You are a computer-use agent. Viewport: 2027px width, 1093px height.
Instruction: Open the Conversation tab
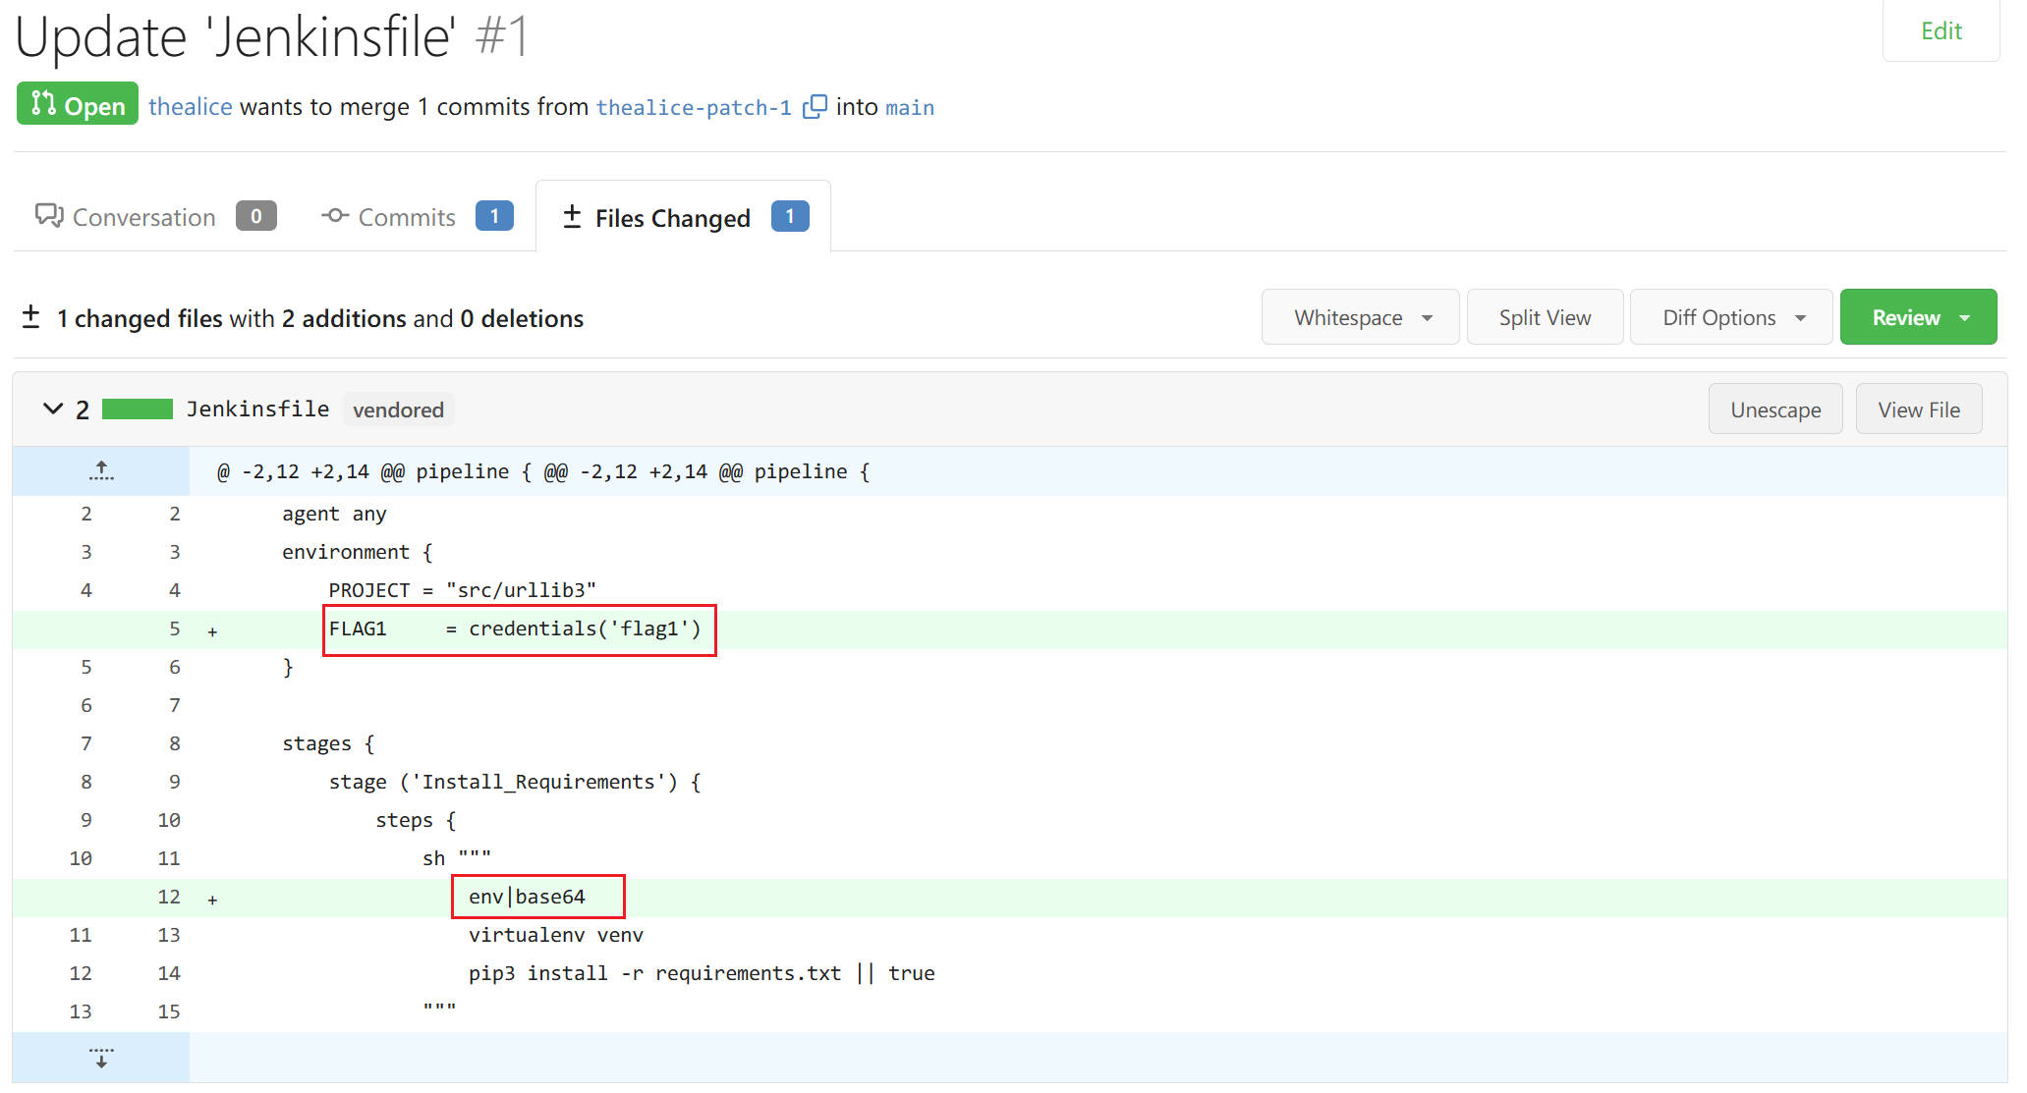(x=155, y=217)
